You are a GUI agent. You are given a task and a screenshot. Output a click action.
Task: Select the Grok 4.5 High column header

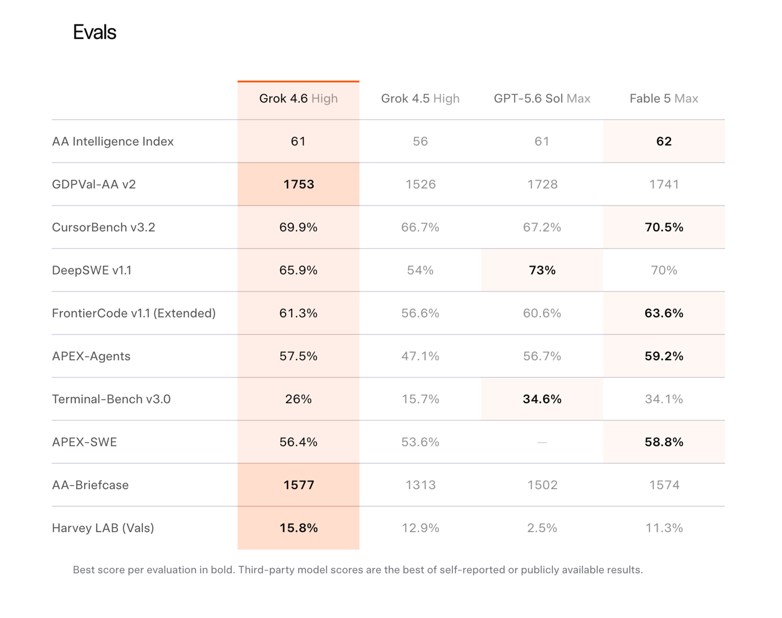pyautogui.click(x=420, y=98)
